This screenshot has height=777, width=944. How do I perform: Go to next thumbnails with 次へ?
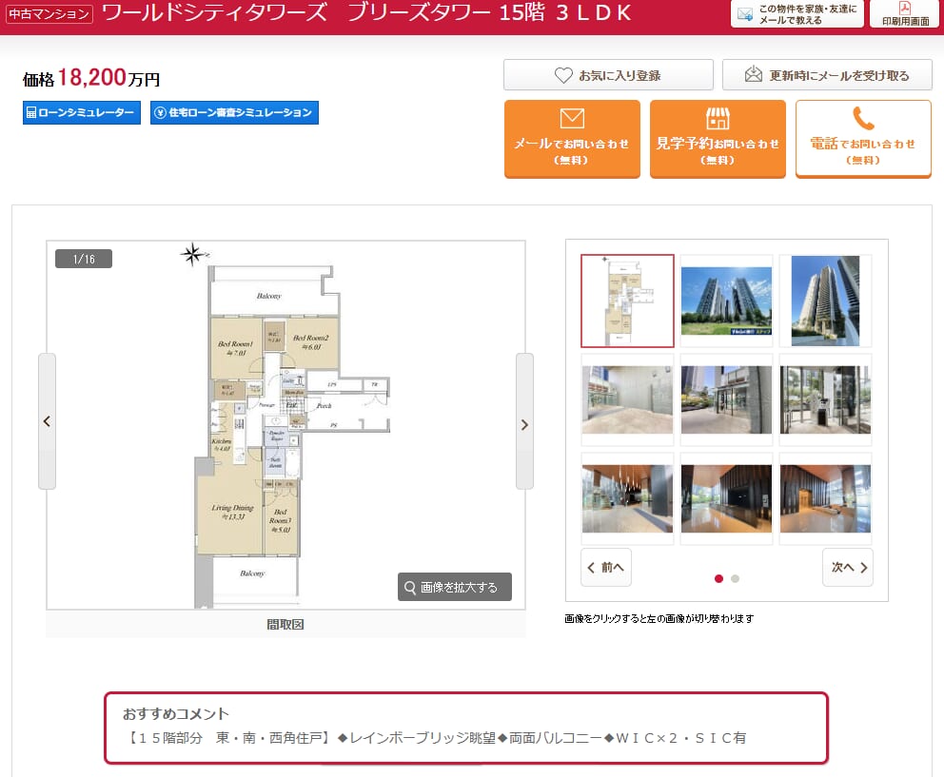[848, 567]
